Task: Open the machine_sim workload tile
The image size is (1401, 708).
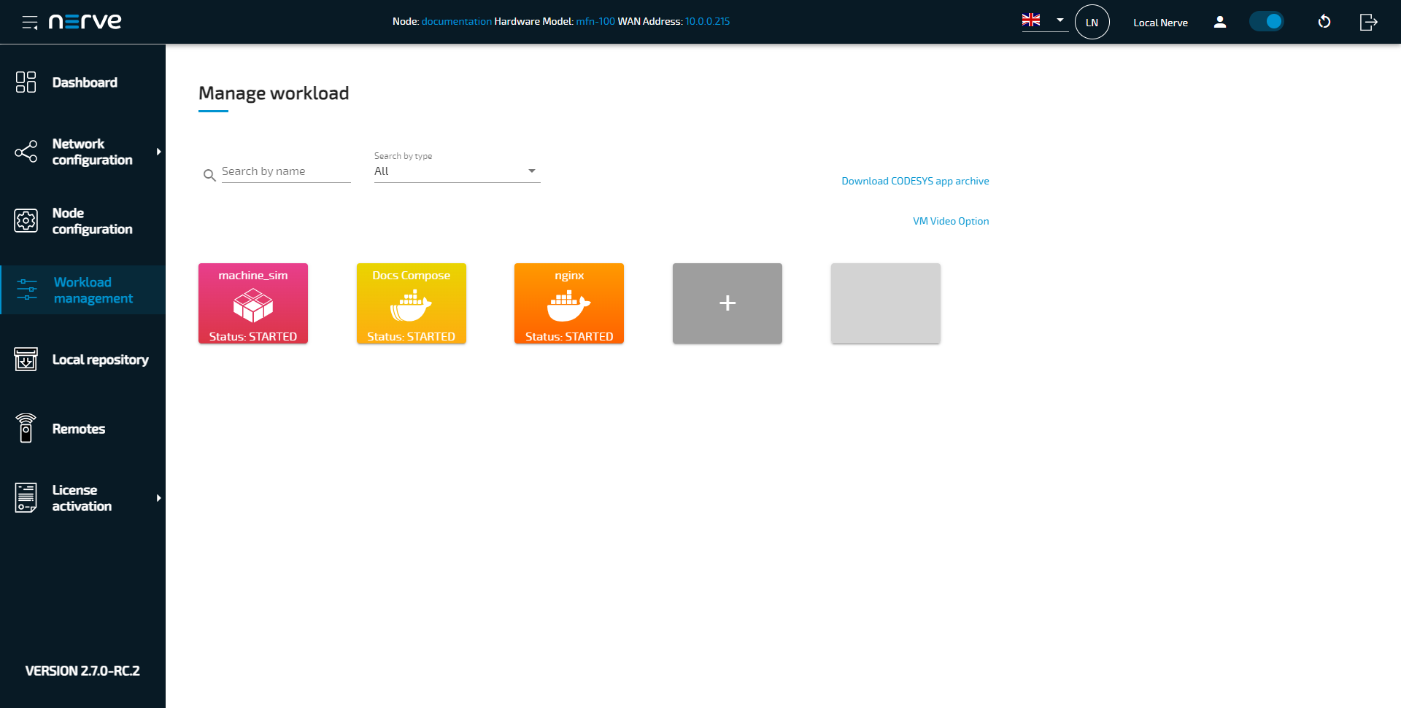Action: [x=253, y=303]
